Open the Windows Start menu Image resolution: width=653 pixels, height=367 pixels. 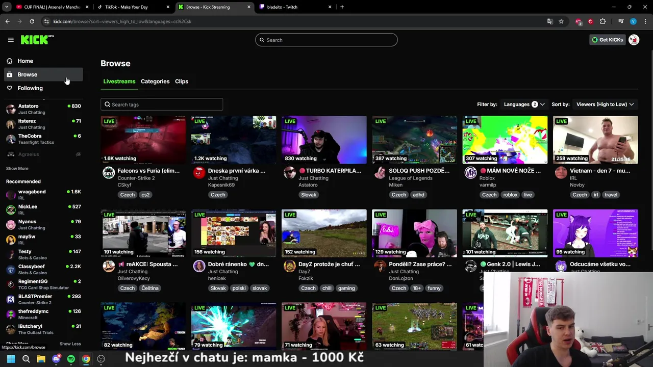coord(11,359)
